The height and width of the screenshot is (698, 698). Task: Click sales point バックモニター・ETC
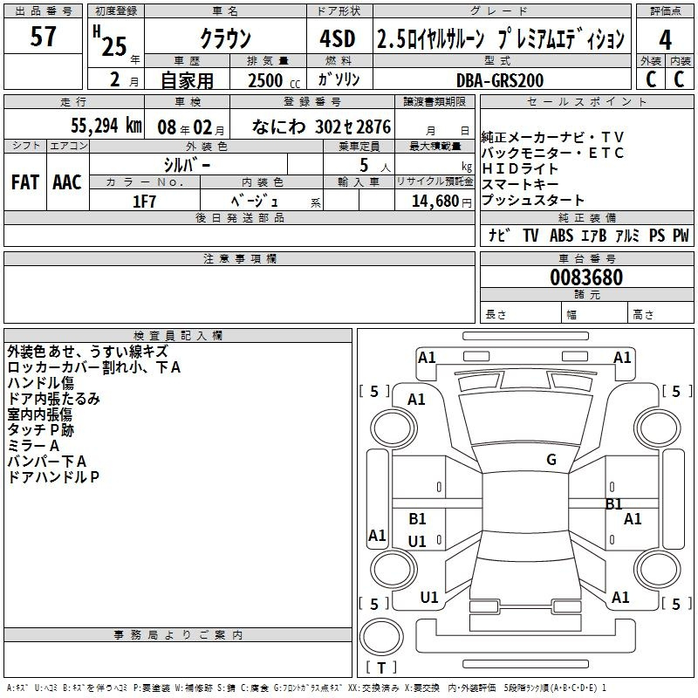pos(552,154)
